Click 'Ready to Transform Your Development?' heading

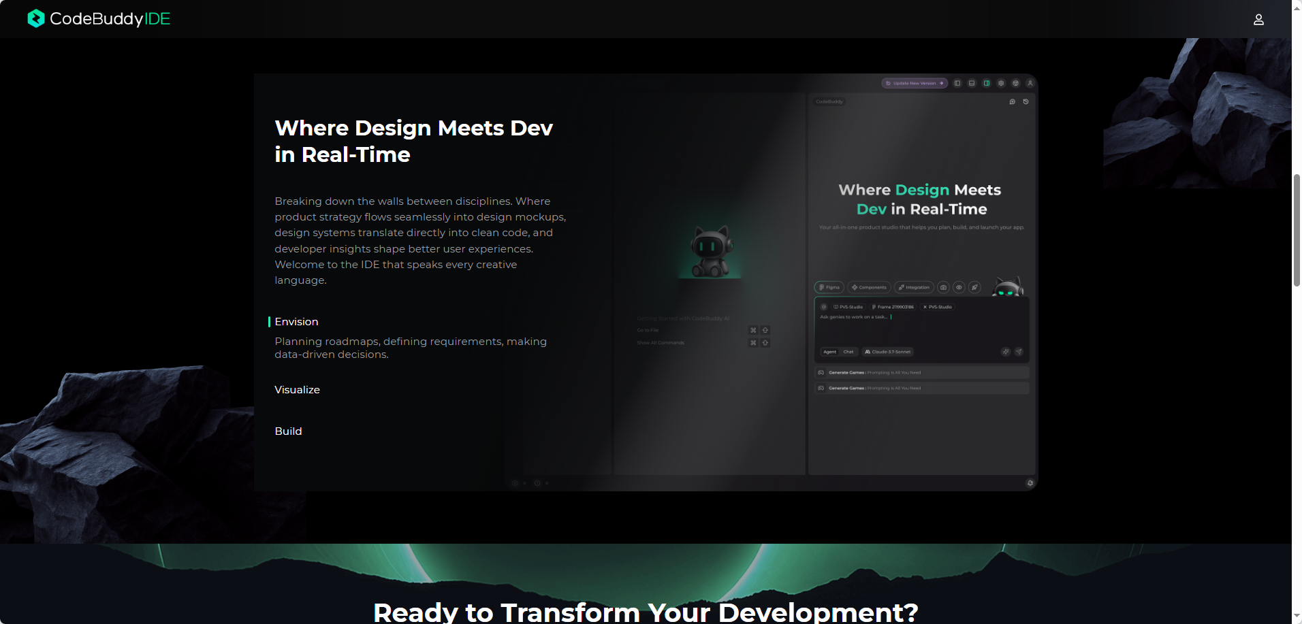click(x=646, y=612)
